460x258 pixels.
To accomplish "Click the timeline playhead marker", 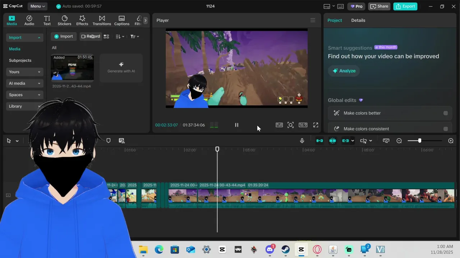I will 217,149.
